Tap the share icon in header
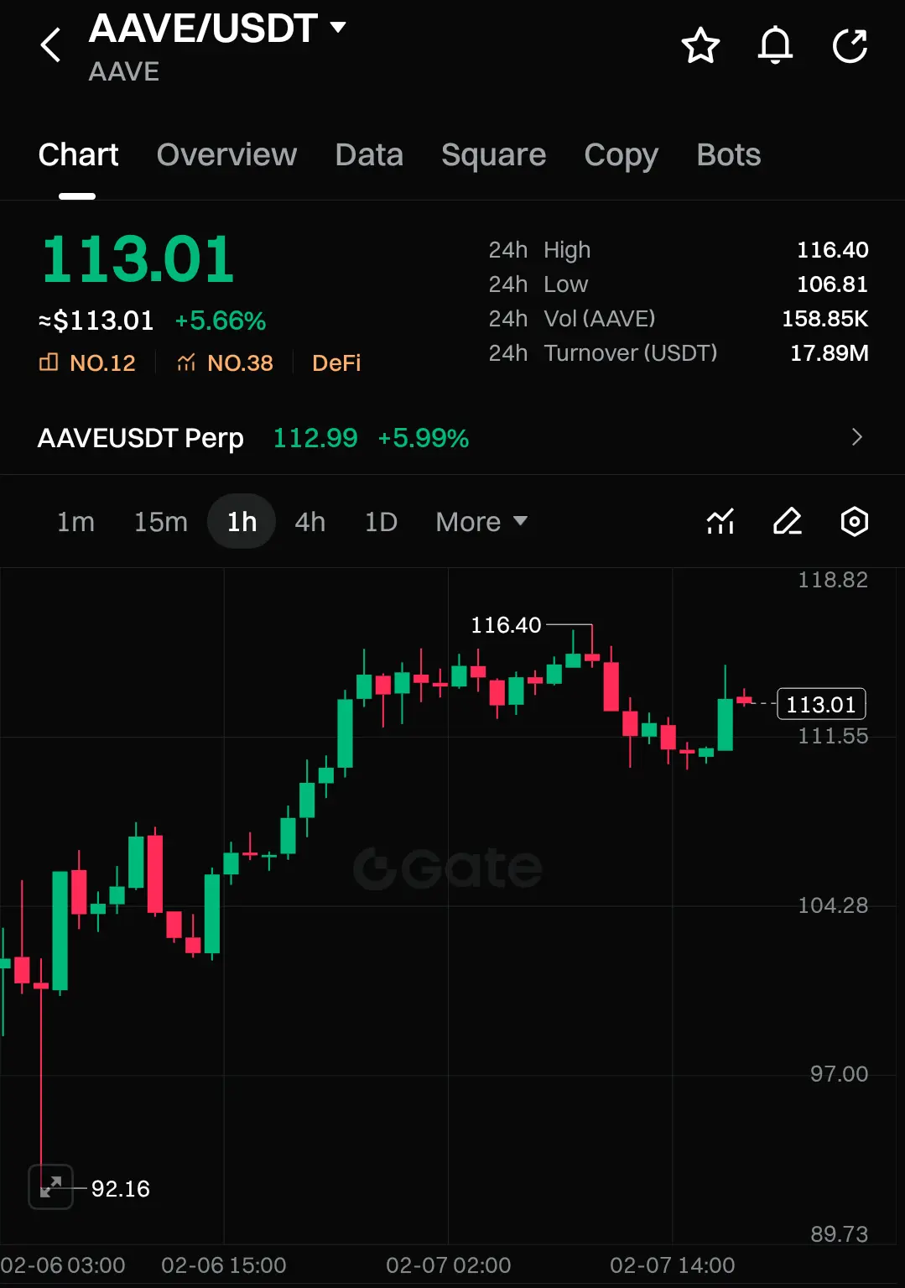Image resolution: width=905 pixels, height=1288 pixels. click(850, 45)
